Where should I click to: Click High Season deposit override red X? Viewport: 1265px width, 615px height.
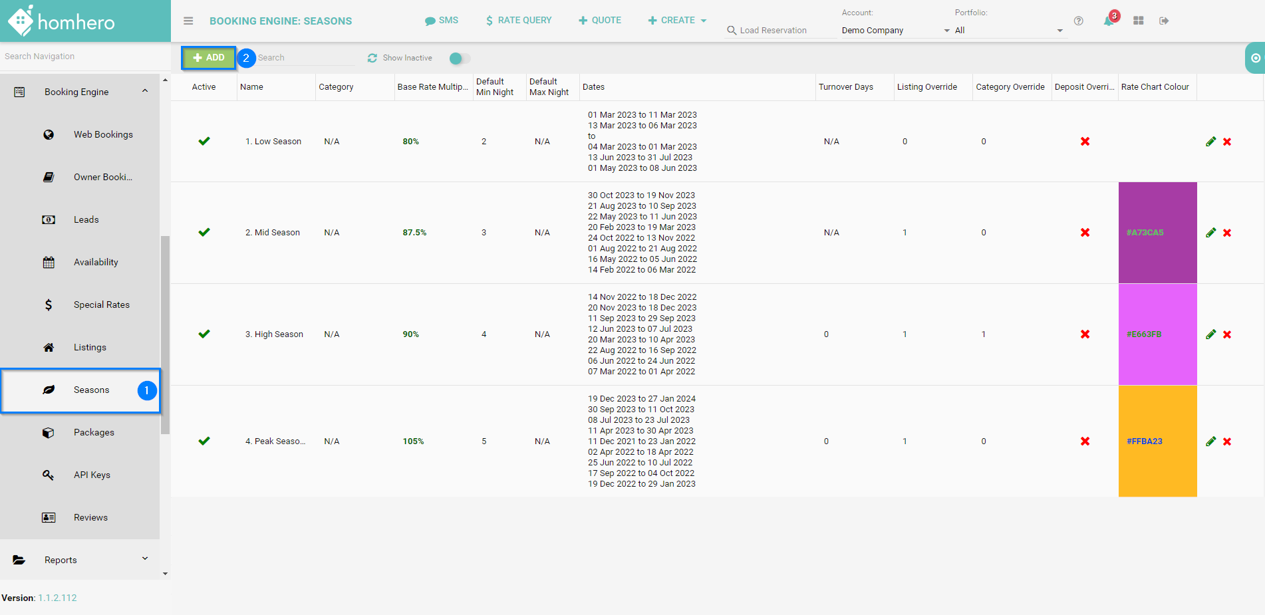tap(1085, 334)
